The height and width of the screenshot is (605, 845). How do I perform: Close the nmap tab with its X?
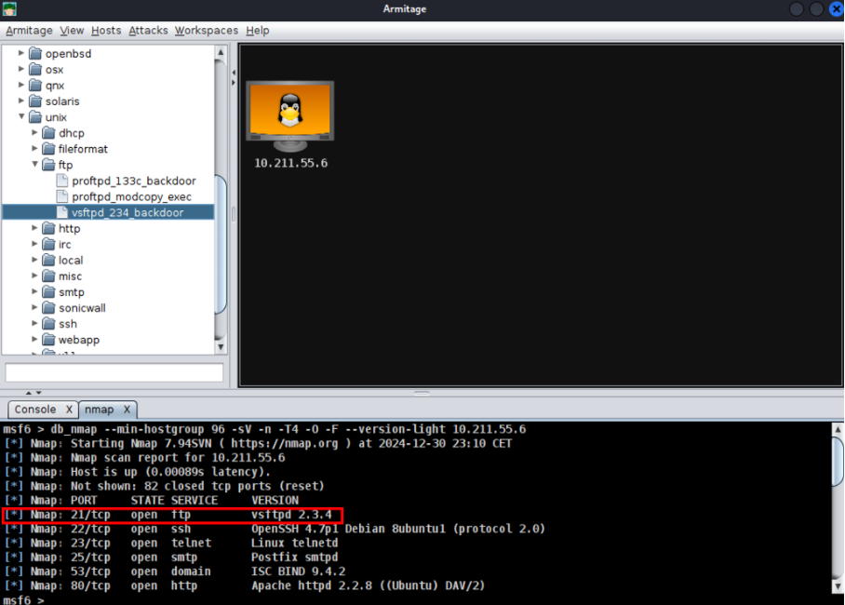127,410
